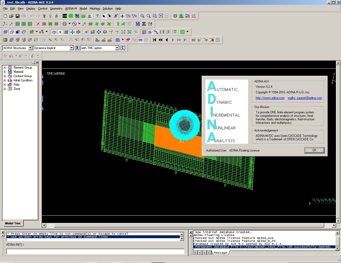Viewport: 341px width, 263px height.
Task: Click the graphics window scroll-down arrow
Action: pyautogui.click(x=338, y=221)
